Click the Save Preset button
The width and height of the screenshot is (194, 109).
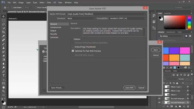tap(57, 88)
